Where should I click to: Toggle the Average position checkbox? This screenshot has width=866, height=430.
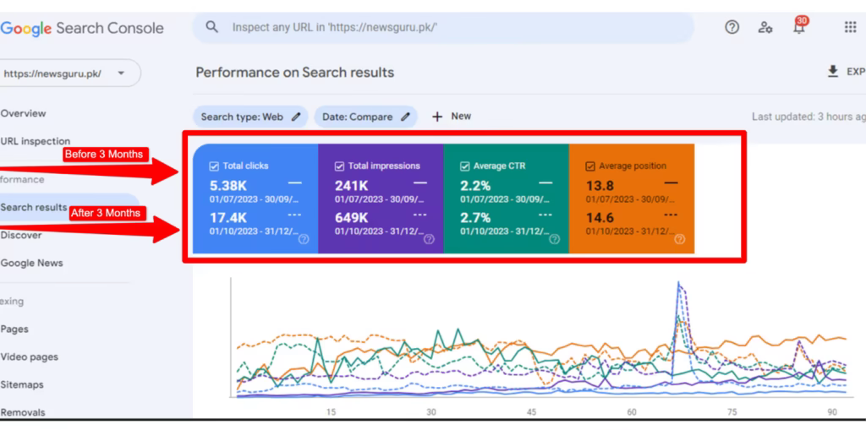pyautogui.click(x=590, y=166)
